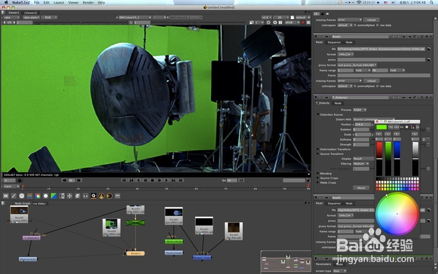Open the Transform nodes arrows icon
Screen dimensions: 438x274
coord(70,196)
